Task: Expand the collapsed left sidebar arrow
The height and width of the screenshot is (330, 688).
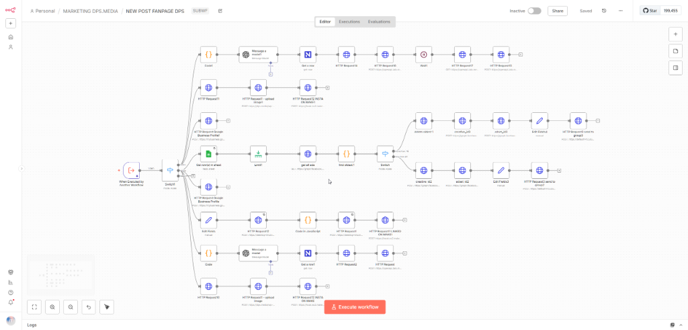Action: click(x=21, y=169)
